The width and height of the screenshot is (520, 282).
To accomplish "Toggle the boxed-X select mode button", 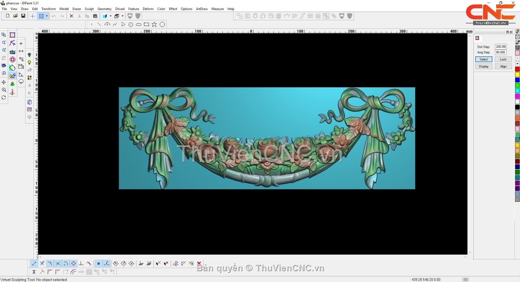I will coord(41,16).
